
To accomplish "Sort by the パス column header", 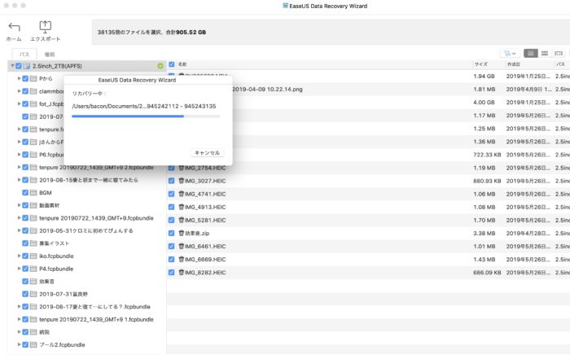I will pos(560,64).
